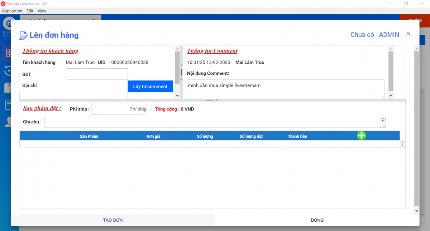Maximize the Simple Livestream window

tap(406, 4)
